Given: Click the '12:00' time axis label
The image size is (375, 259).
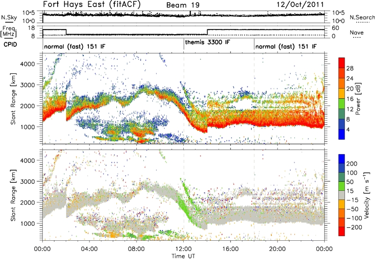Looking at the screenshot, I should [183, 249].
